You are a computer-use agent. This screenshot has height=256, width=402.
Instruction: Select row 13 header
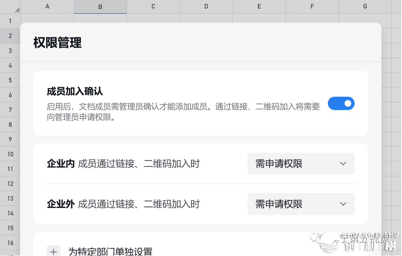[x=10, y=198]
